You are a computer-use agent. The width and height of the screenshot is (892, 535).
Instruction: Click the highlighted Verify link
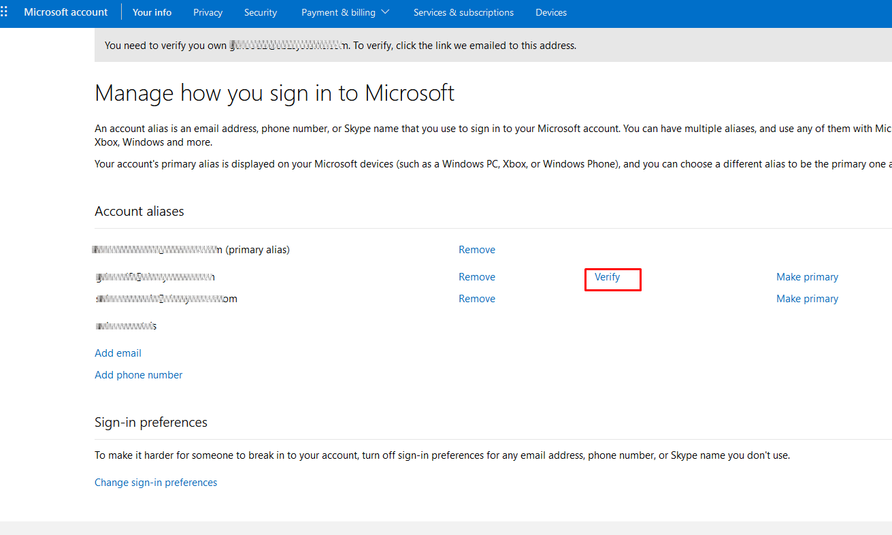click(x=607, y=277)
